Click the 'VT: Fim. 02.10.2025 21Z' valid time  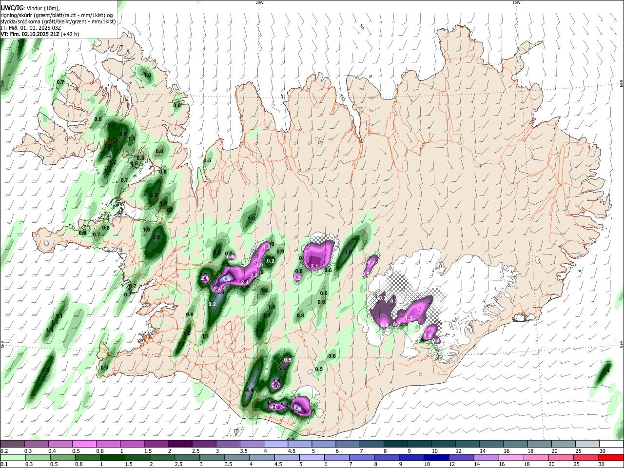coord(30,34)
